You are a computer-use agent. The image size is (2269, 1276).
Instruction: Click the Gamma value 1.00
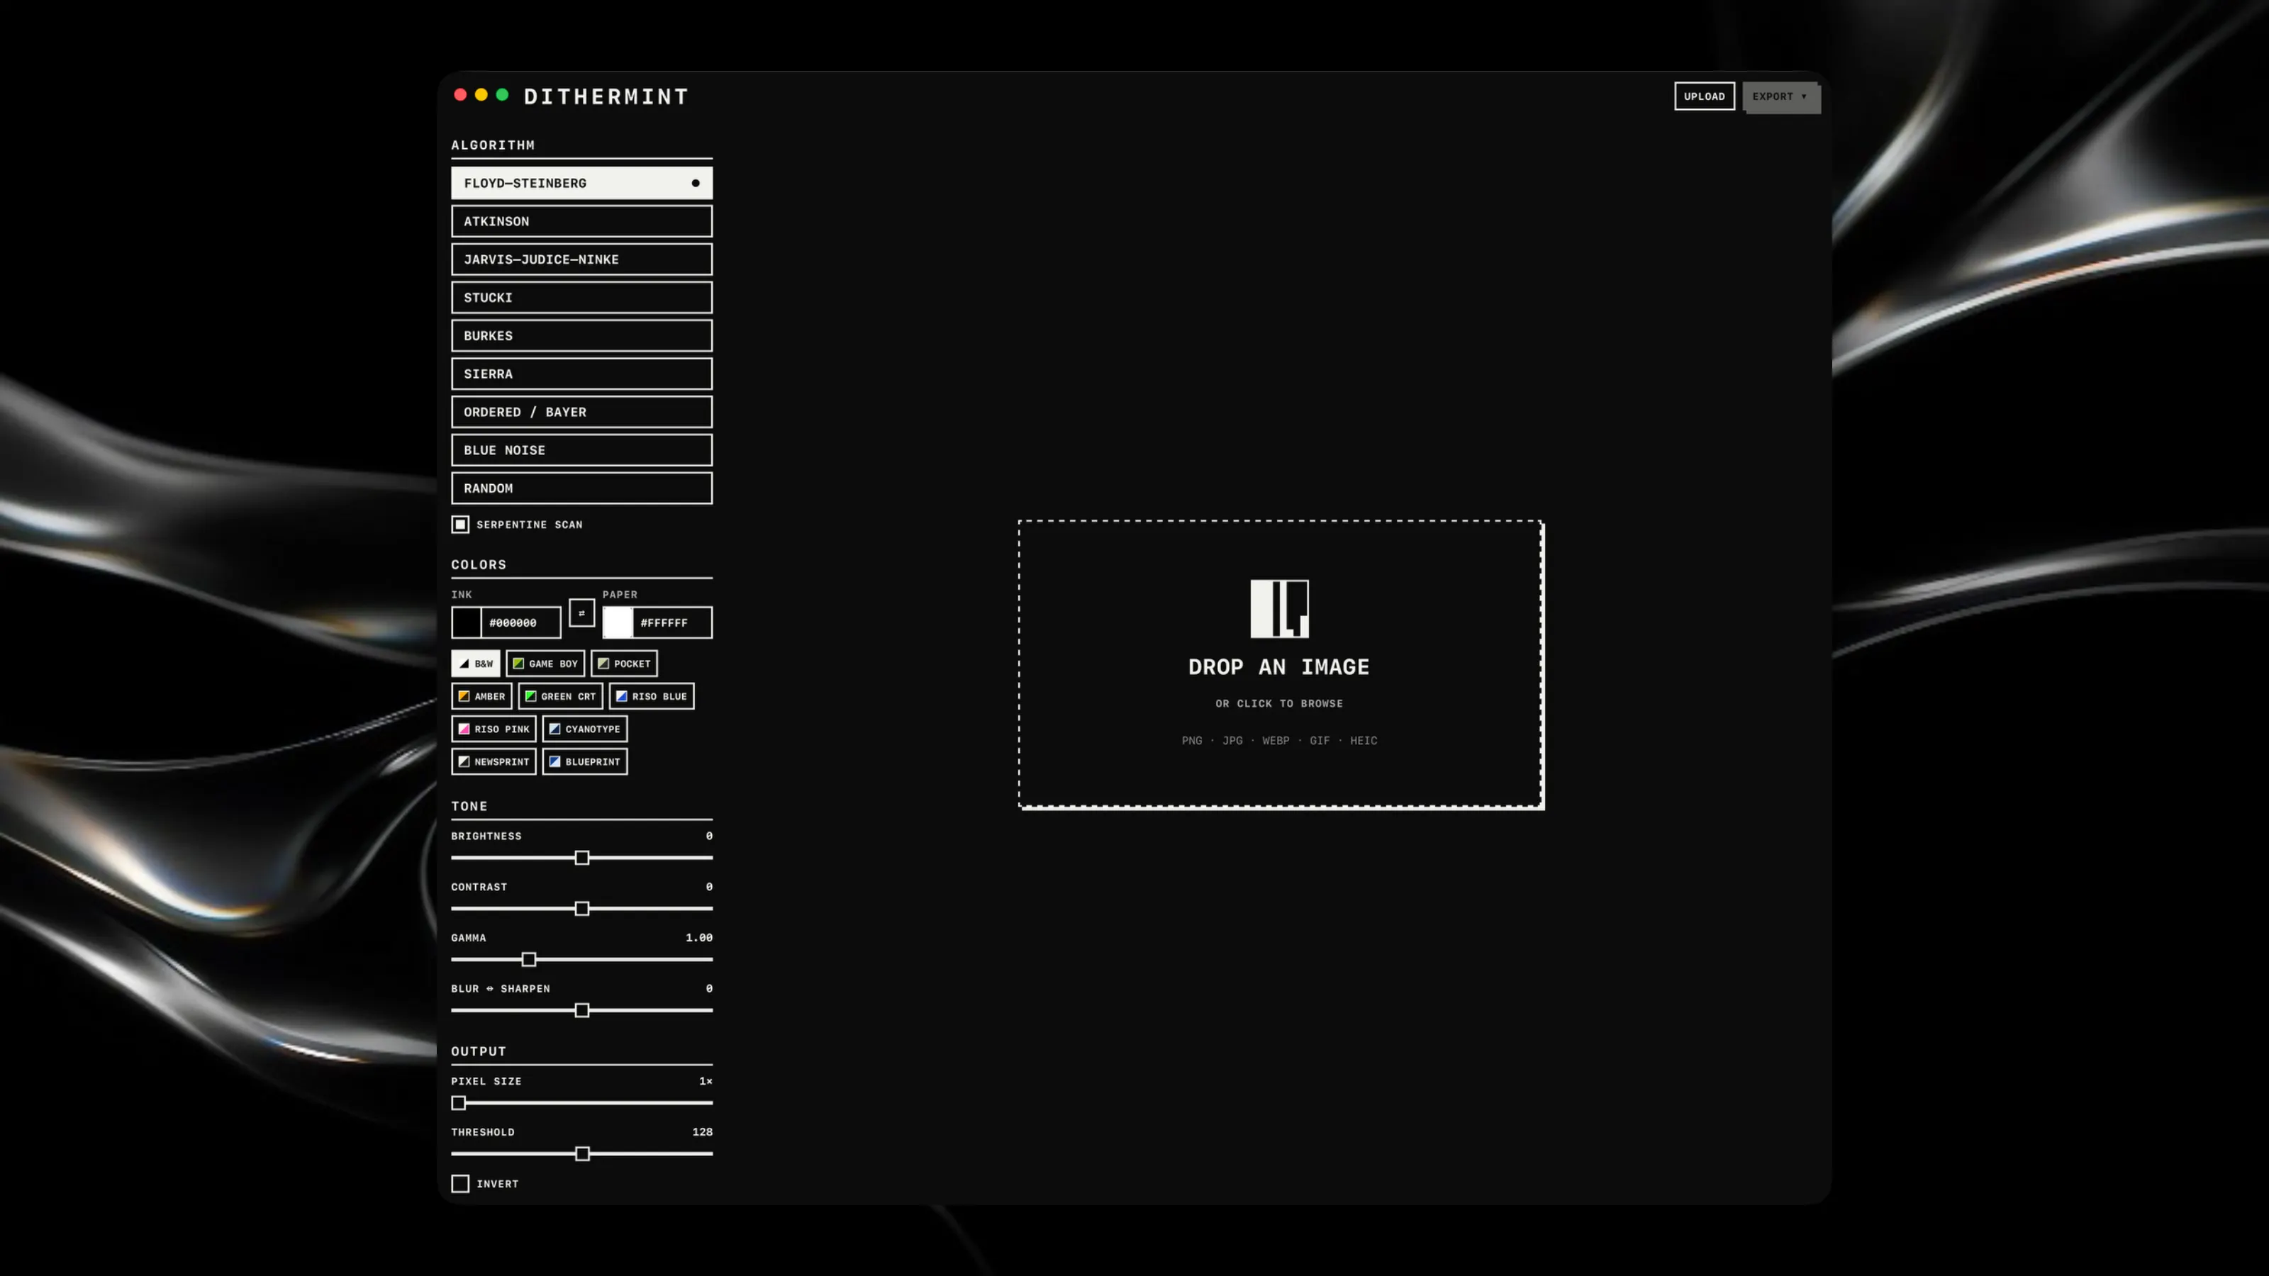click(698, 937)
